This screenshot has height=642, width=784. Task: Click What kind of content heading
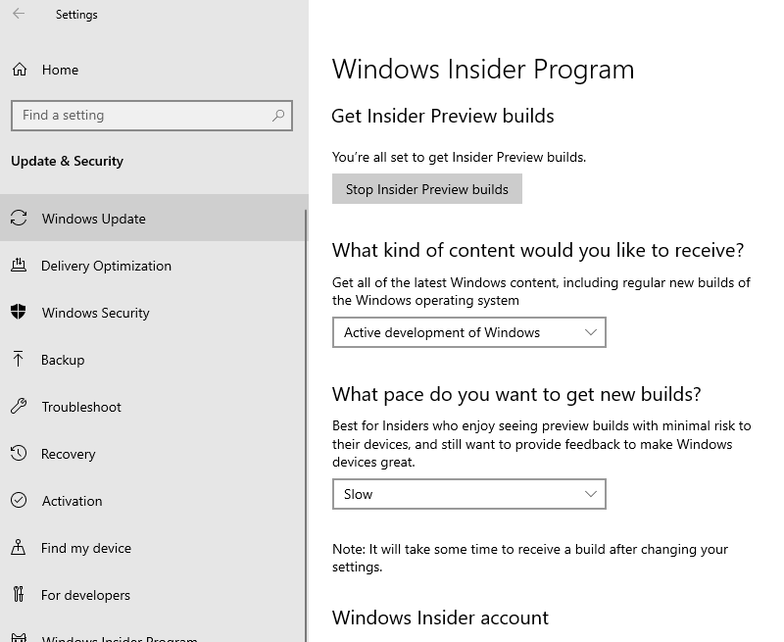tap(538, 250)
